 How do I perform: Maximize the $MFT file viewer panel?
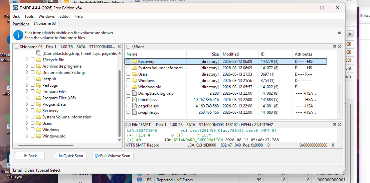(334, 124)
